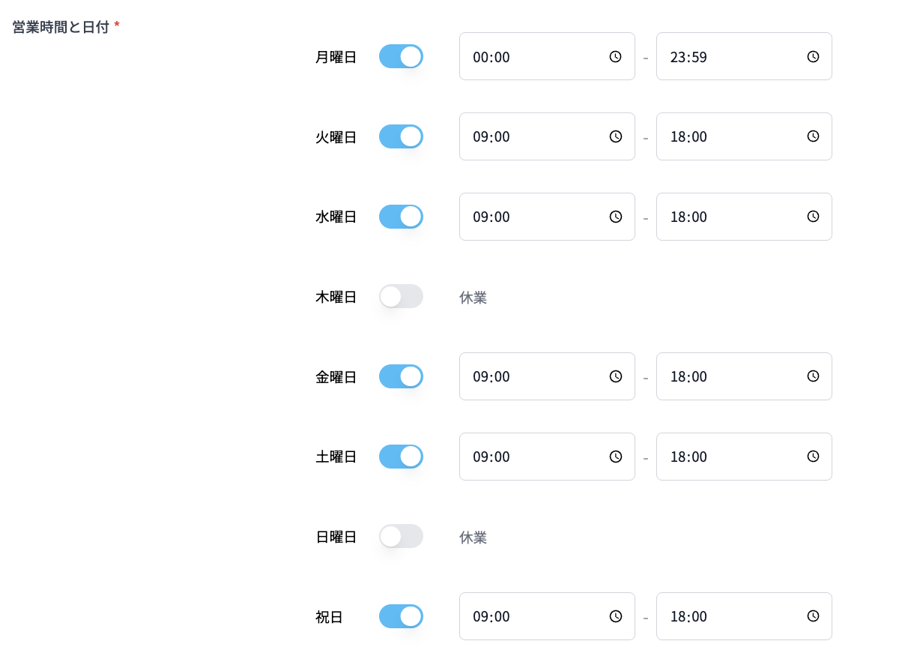Open time picker for holiday (祝日) opening time
Image resolution: width=911 pixels, height=653 pixels.
[616, 616]
